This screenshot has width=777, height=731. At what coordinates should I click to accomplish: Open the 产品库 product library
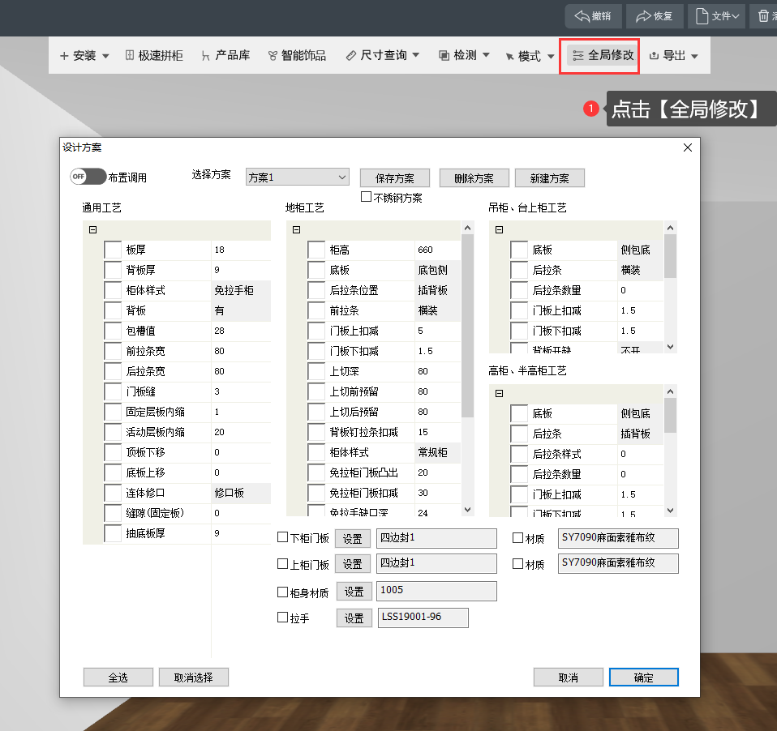[226, 55]
